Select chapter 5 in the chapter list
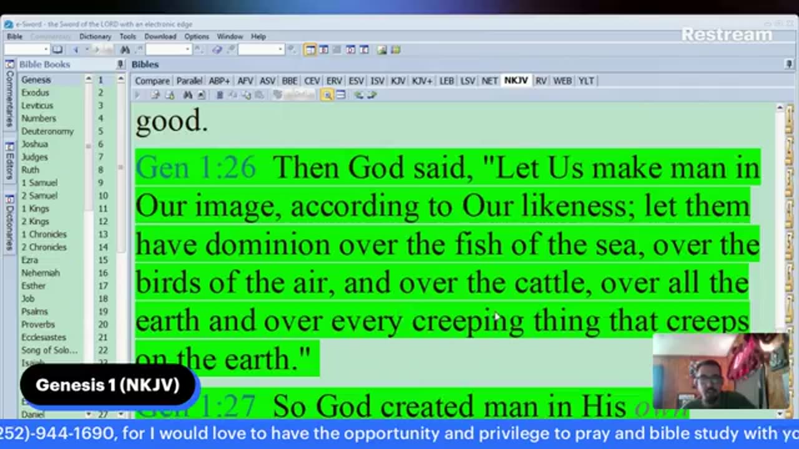Viewport: 799px width, 449px height. pyautogui.click(x=100, y=131)
